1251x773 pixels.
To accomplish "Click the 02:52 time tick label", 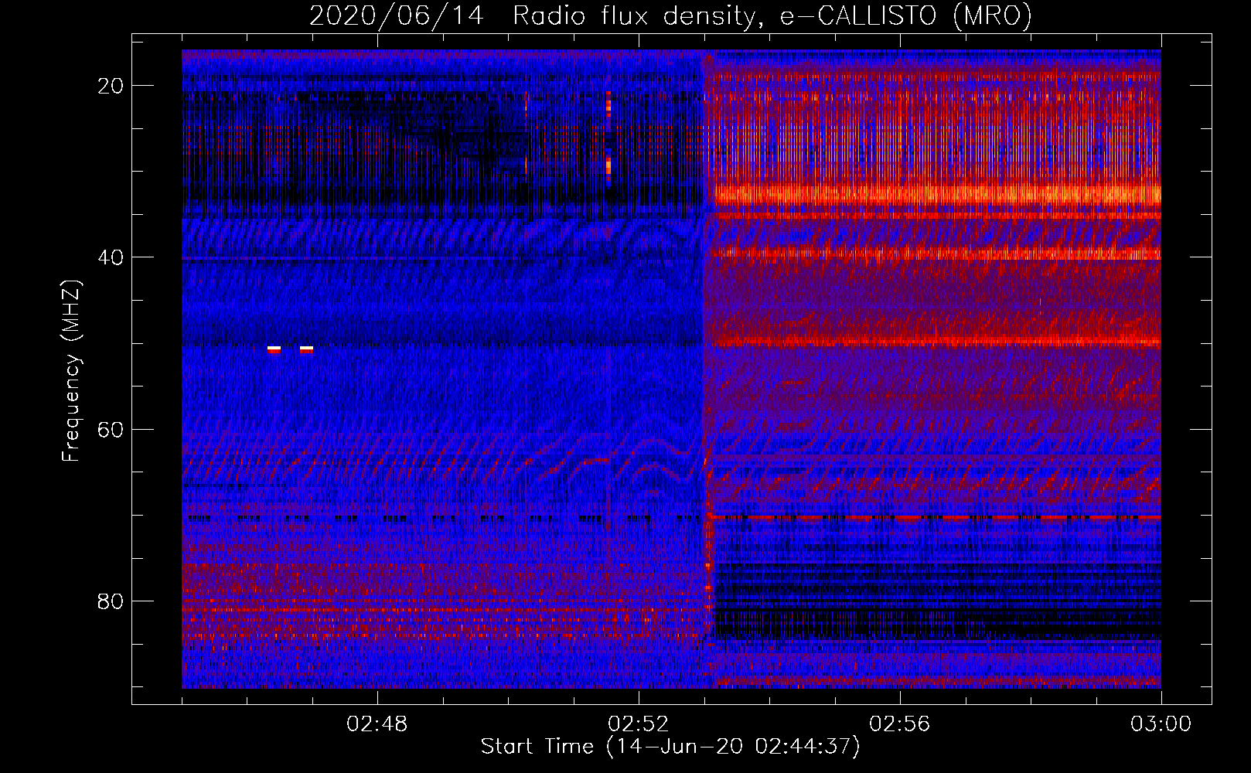I will pyautogui.click(x=639, y=724).
